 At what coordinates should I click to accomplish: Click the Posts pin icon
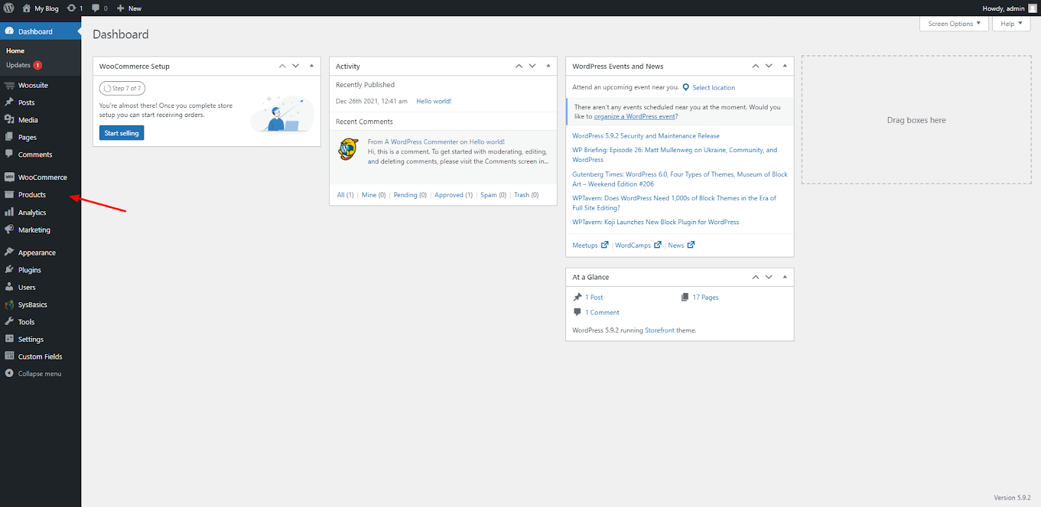tap(9, 102)
